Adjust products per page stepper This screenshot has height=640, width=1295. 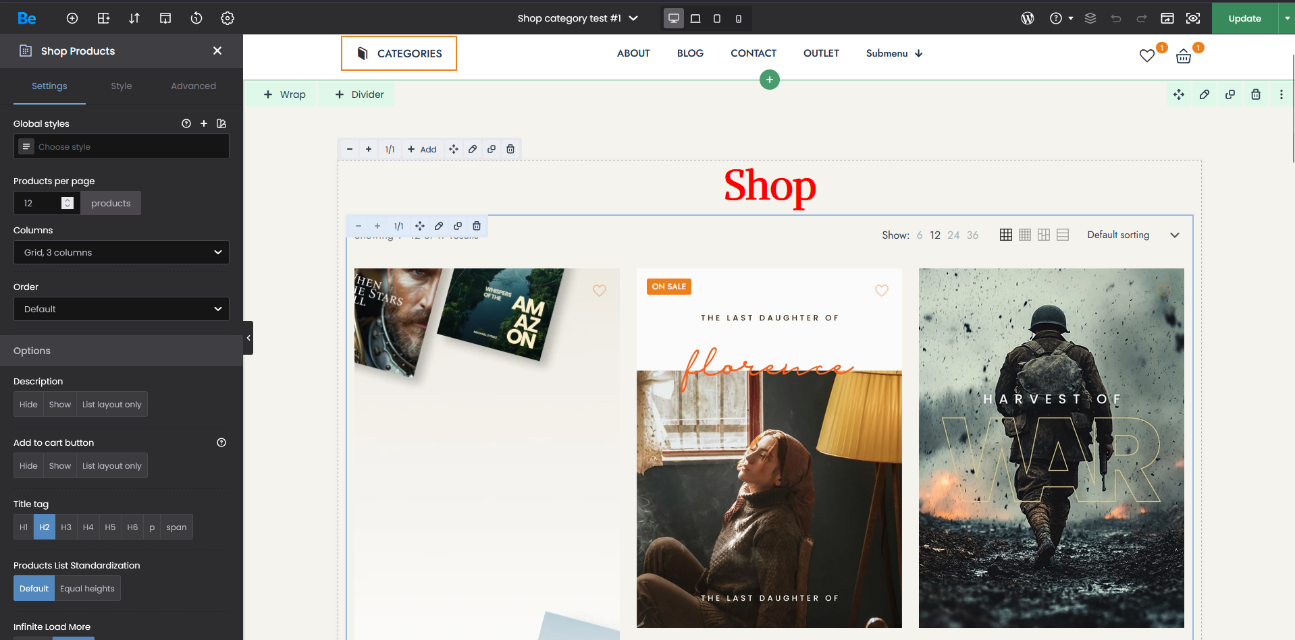68,203
